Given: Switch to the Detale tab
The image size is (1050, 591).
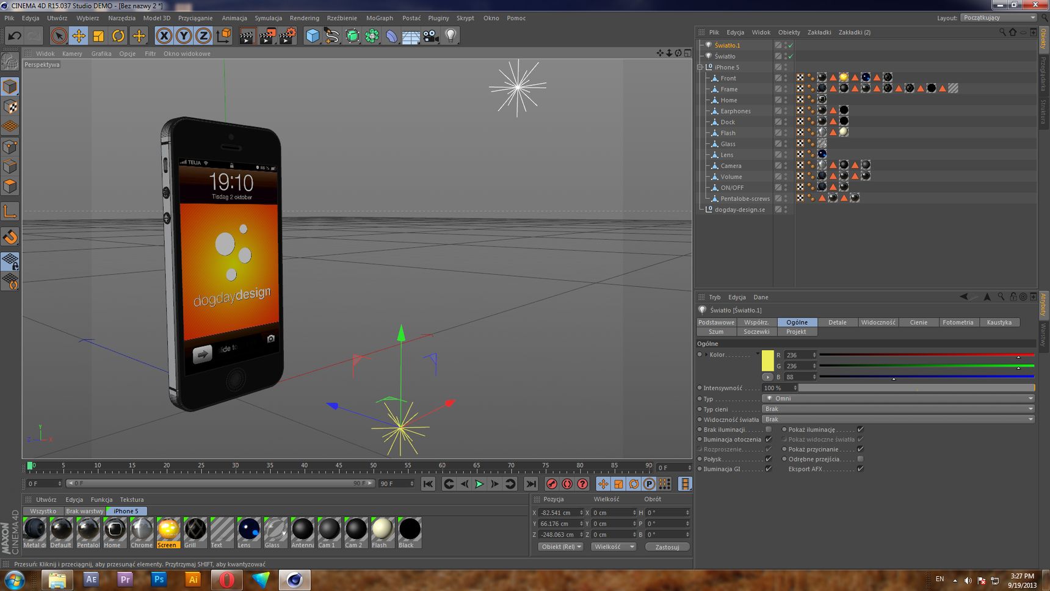Looking at the screenshot, I should point(837,322).
